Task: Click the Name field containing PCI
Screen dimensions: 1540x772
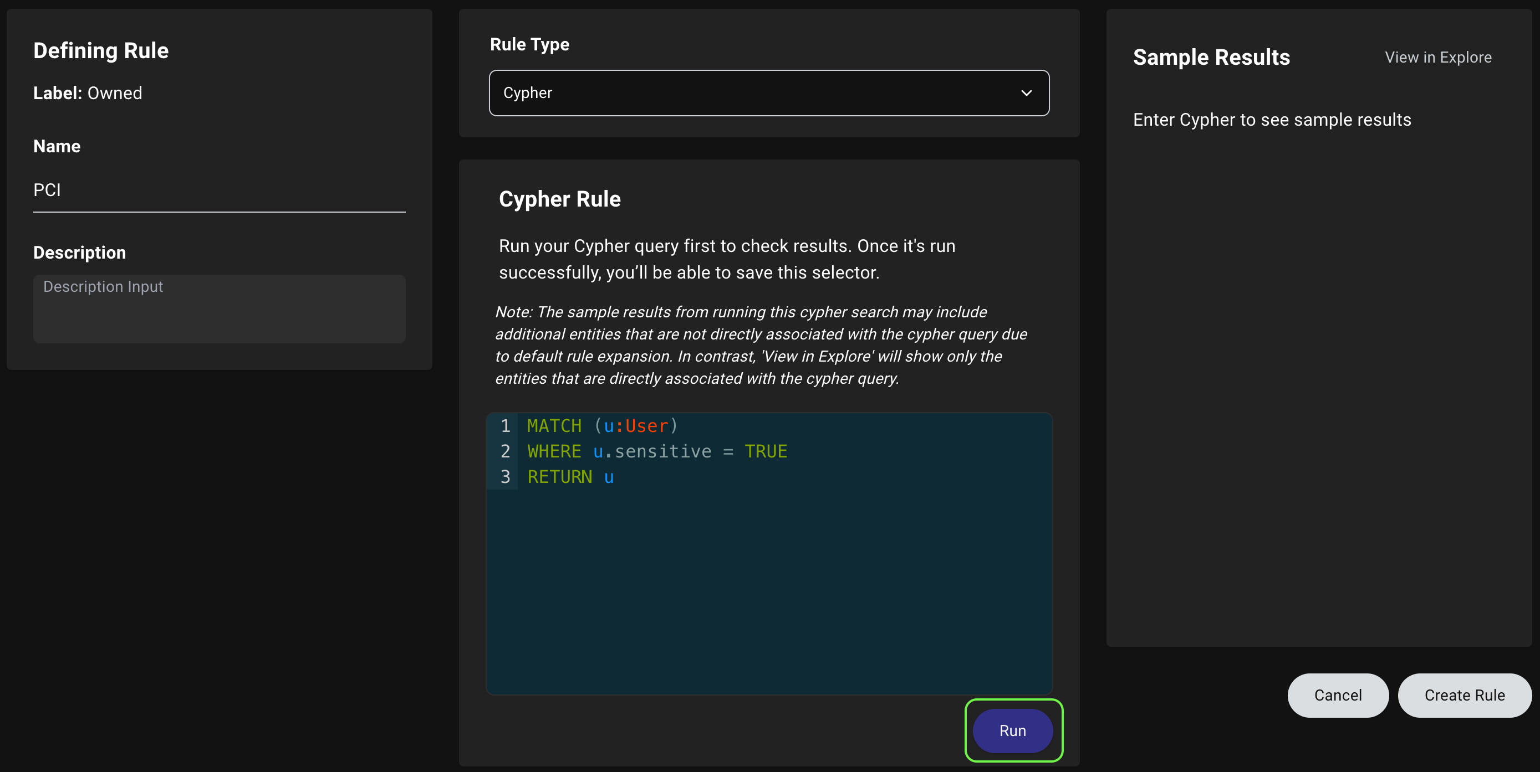Action: (x=219, y=190)
